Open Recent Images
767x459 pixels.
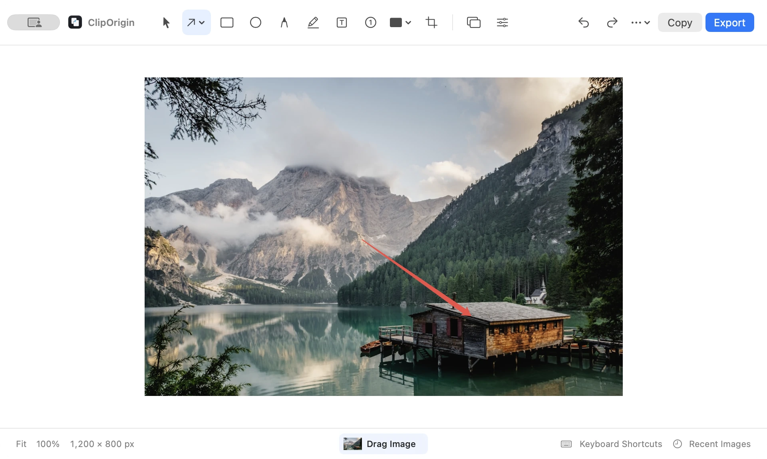coord(720,444)
